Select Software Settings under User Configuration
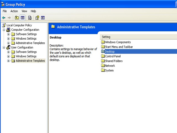 coord(26,52)
